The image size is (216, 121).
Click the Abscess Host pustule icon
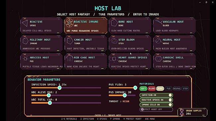25,59
